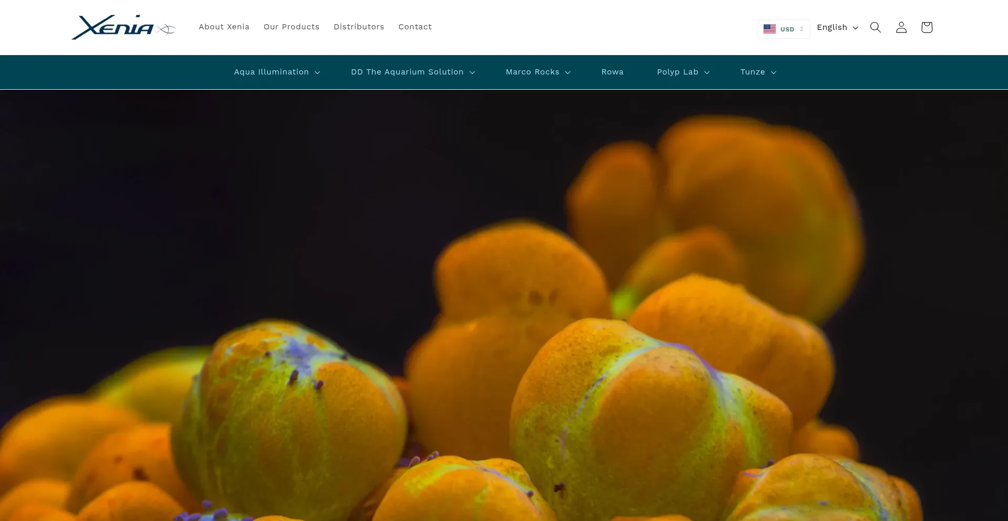
Task: Open the shopping cart icon
Action: point(927,27)
